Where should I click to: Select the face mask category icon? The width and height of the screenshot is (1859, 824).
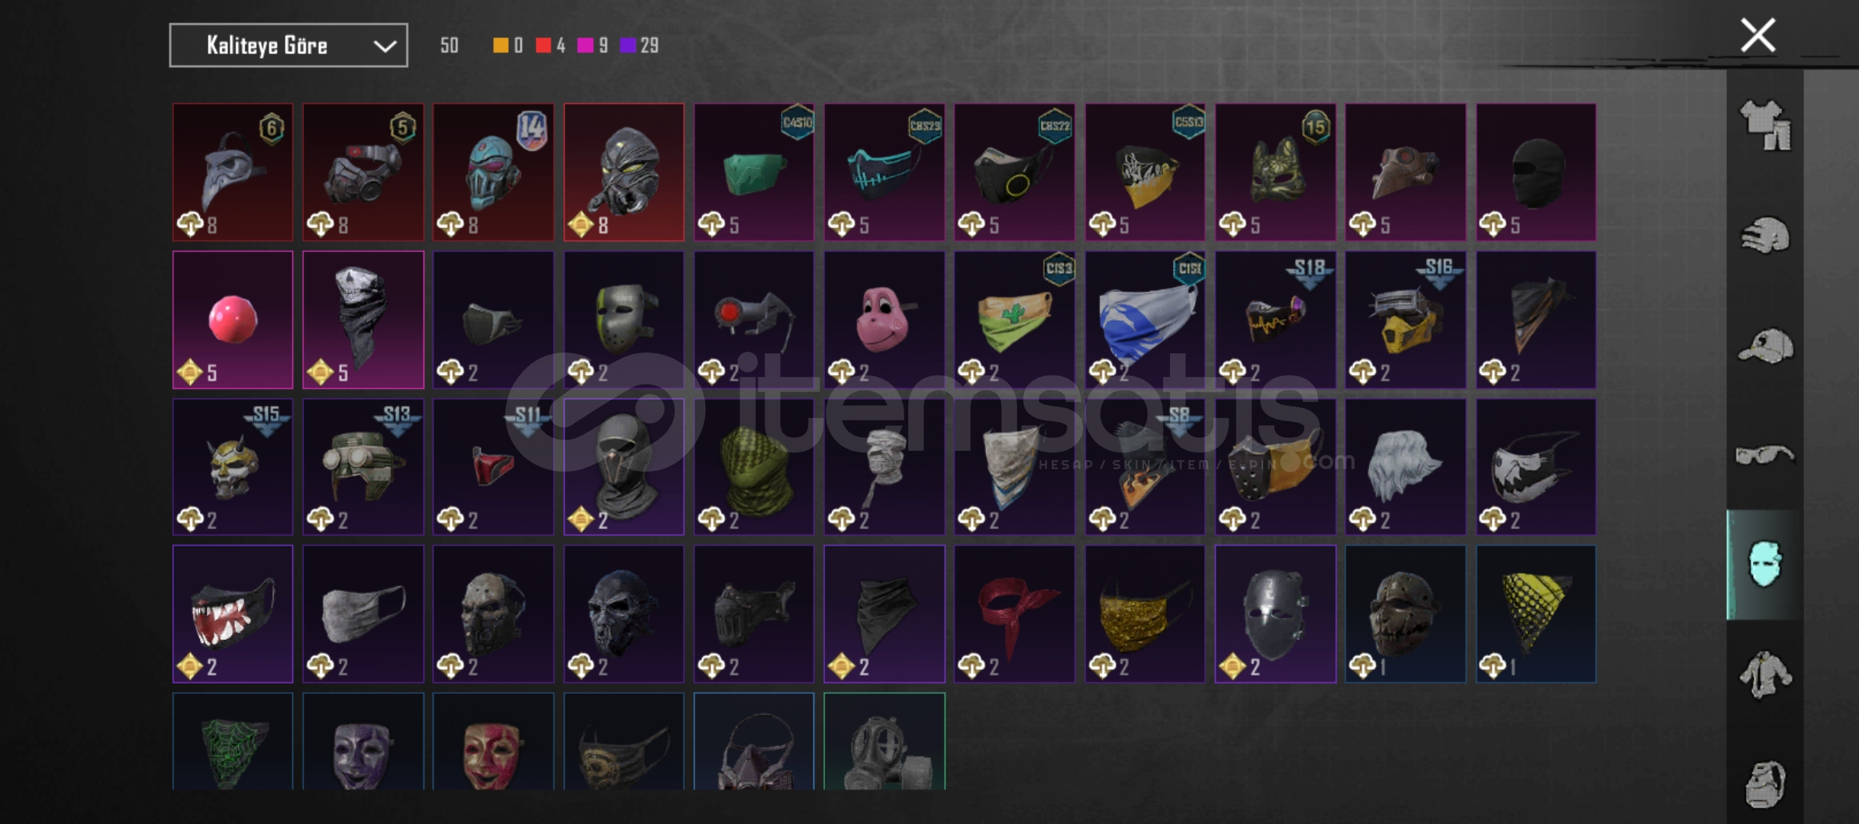point(1765,564)
